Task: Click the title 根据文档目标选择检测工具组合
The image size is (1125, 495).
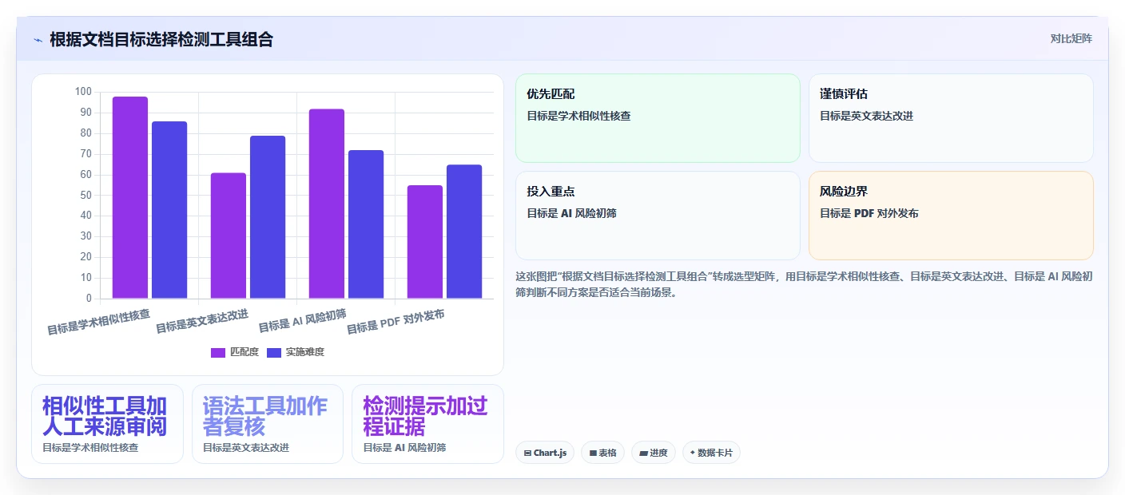Action: (x=161, y=39)
